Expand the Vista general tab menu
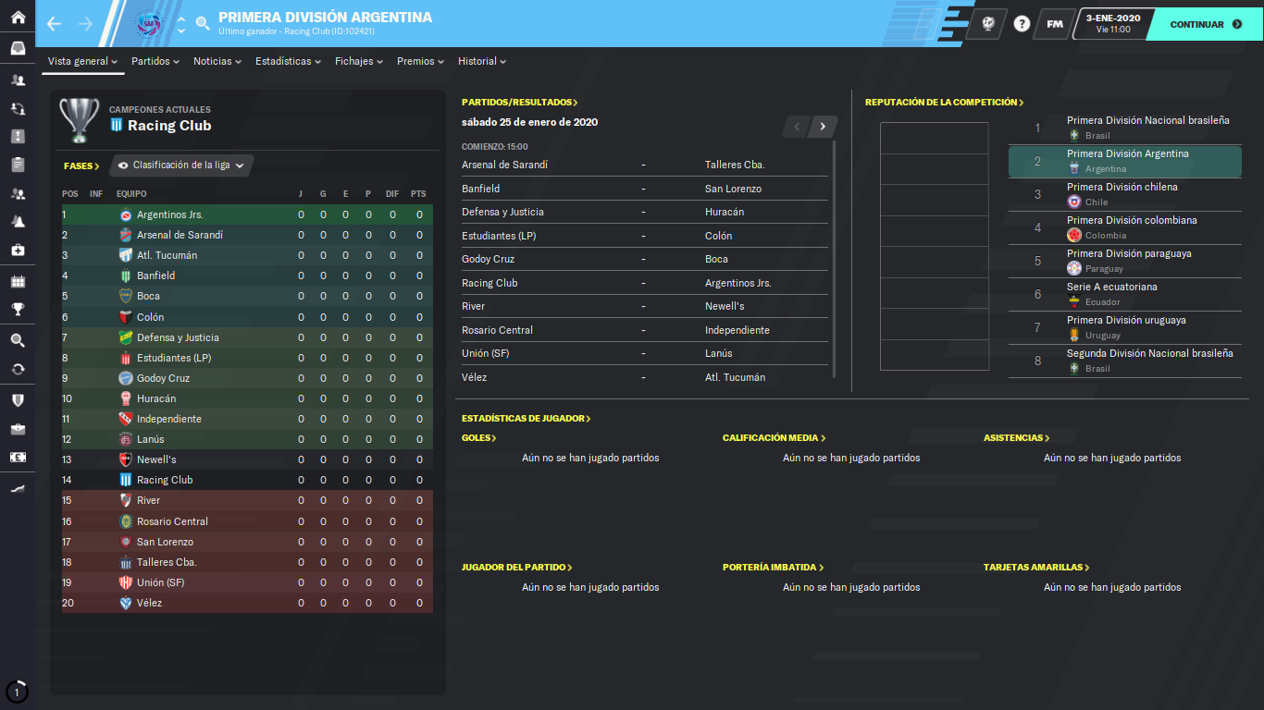 click(x=82, y=61)
